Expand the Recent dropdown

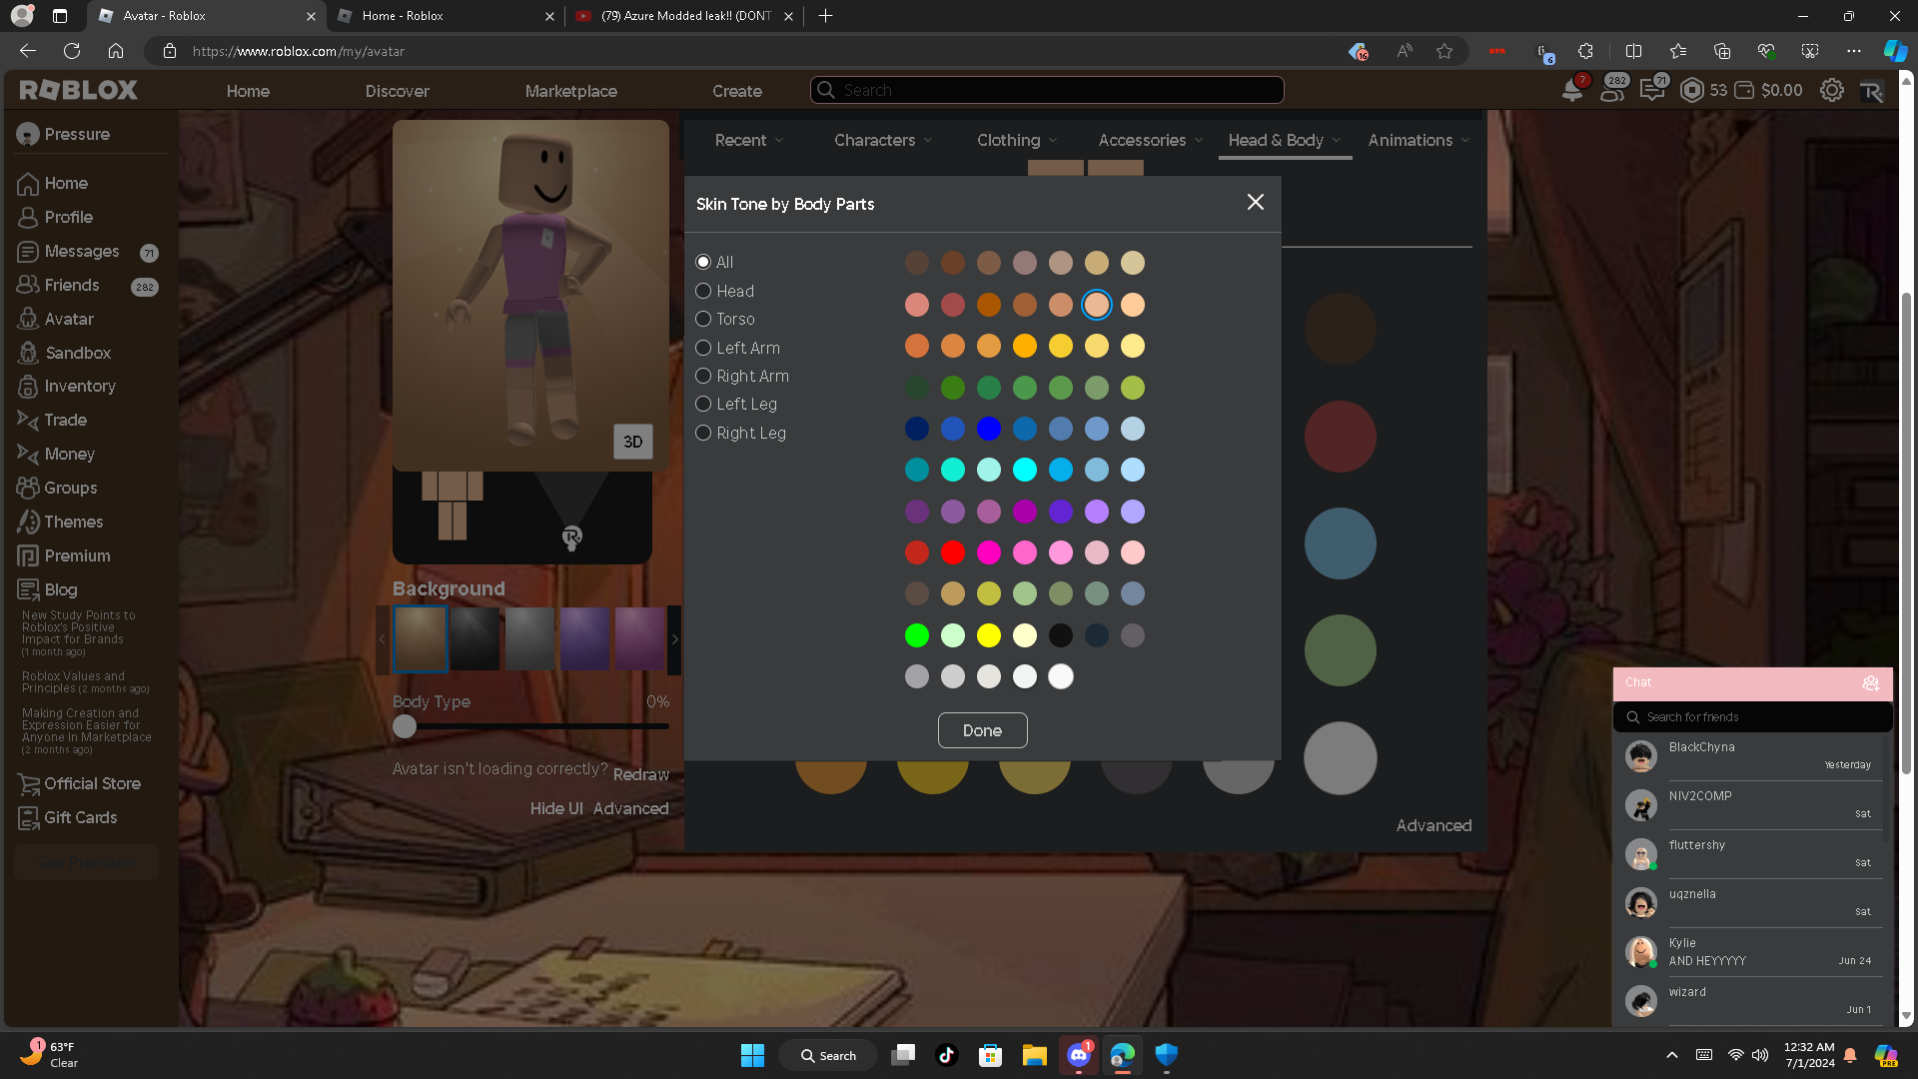(749, 141)
